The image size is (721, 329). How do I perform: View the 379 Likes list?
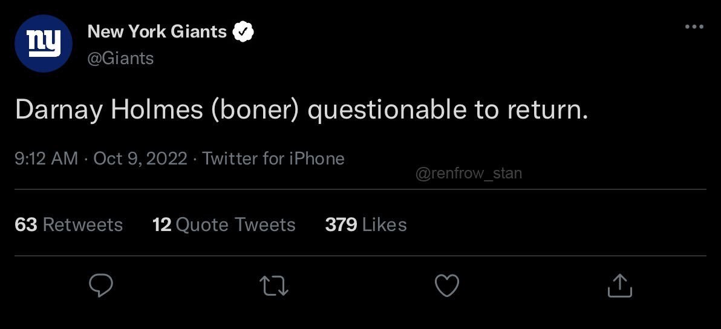click(366, 225)
